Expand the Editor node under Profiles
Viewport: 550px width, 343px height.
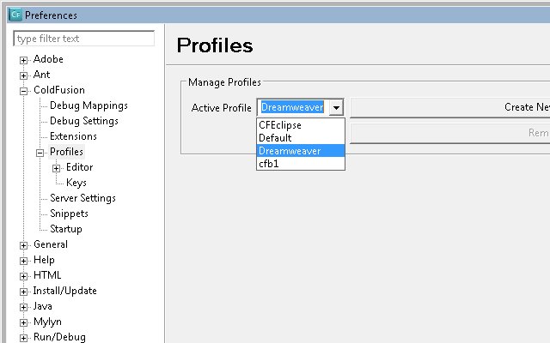(56, 168)
